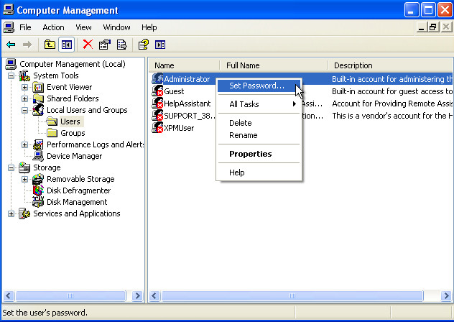Viewport: 454px width, 322px height.
Task: Click the red X Delete toolbar icon
Action: click(88, 45)
